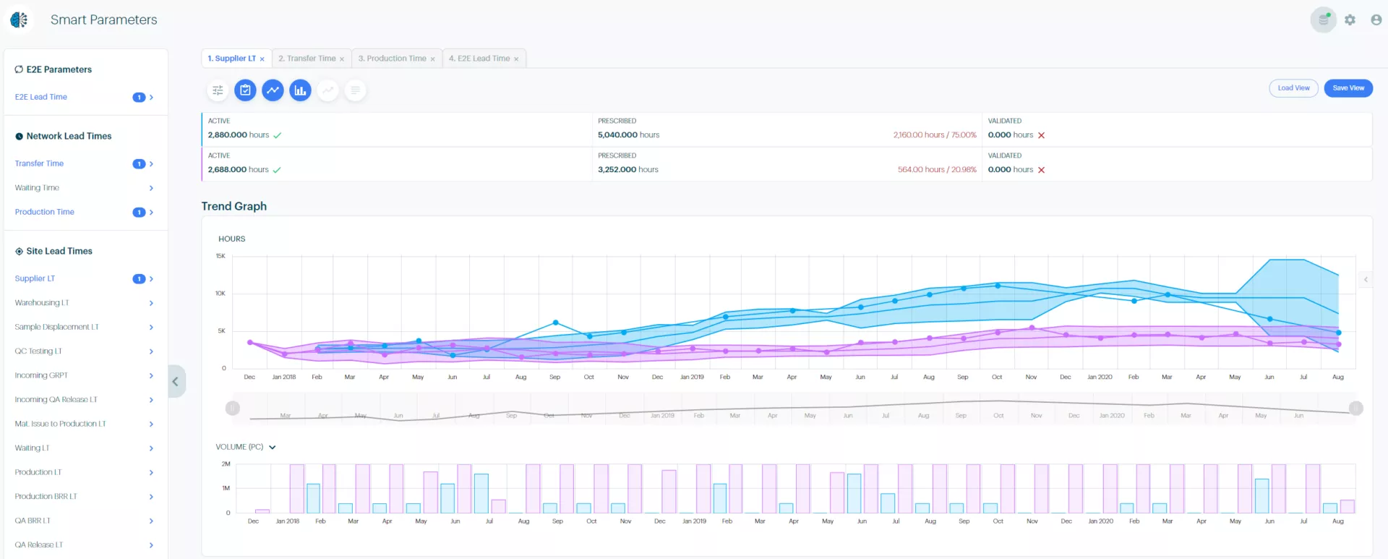Toggle the trend line graph view
This screenshot has height=559, width=1388.
(x=273, y=90)
